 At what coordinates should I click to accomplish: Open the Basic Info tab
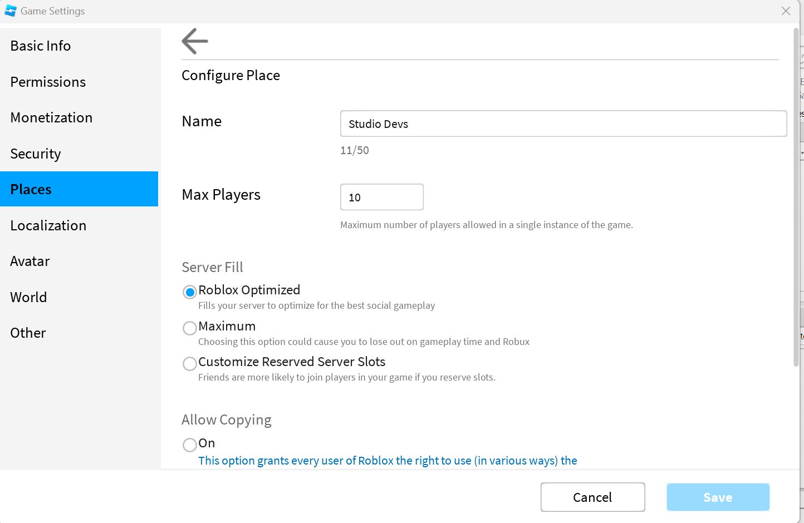(x=41, y=46)
